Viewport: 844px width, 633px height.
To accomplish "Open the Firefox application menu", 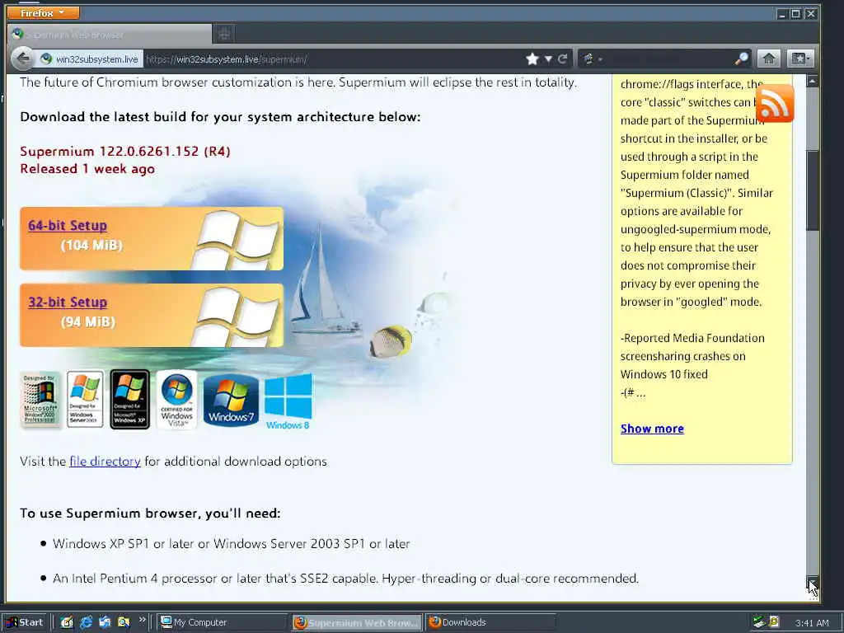I will point(43,13).
